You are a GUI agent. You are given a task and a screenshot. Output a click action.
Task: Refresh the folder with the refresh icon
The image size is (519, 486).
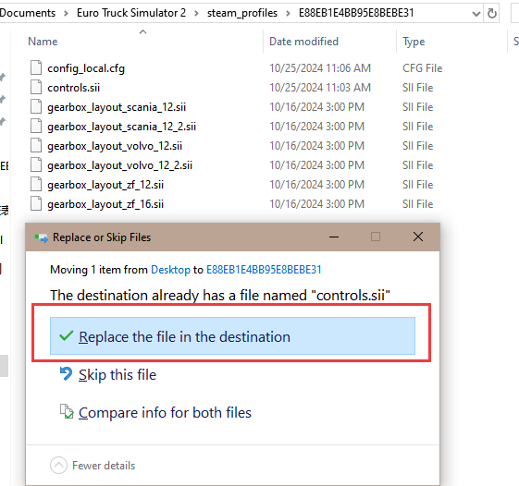[x=492, y=13]
